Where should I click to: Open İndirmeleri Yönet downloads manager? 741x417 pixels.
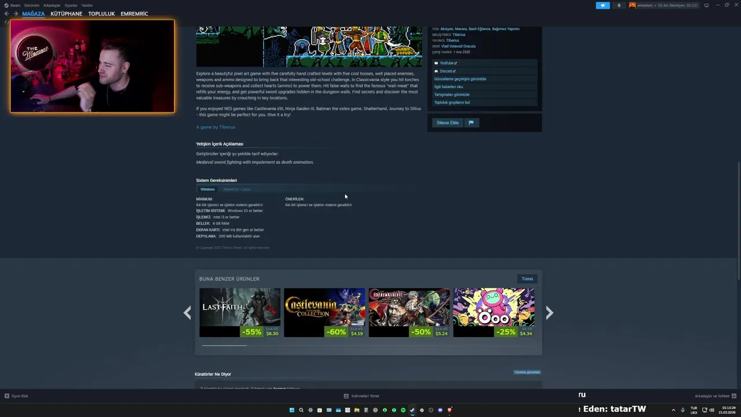[361, 396]
